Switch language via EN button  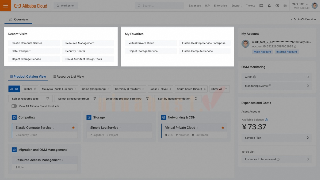tap(285, 6)
